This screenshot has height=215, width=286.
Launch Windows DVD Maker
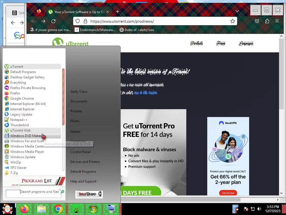pos(32,136)
